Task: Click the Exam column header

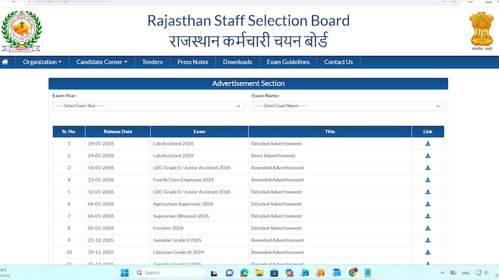Action: click(x=199, y=131)
